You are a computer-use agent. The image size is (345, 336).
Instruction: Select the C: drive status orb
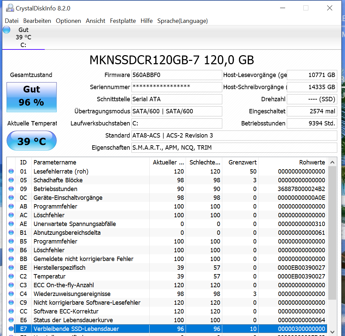click(7, 30)
